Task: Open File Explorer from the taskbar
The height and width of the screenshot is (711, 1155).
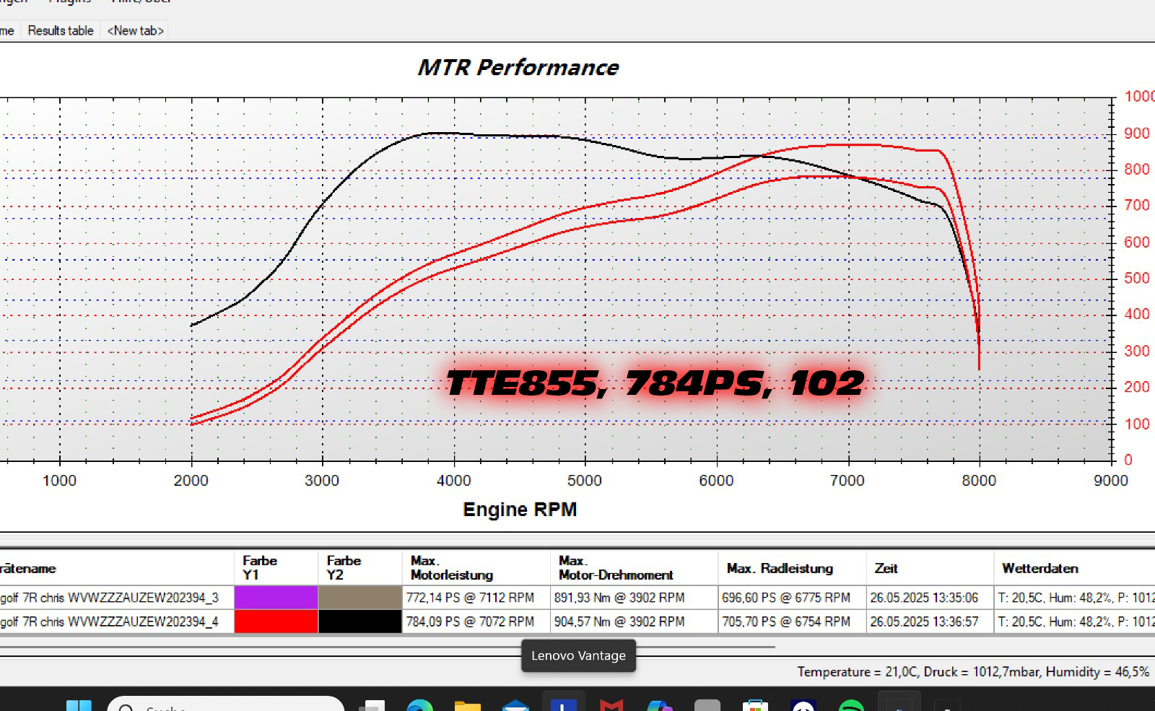Action: coord(468,705)
